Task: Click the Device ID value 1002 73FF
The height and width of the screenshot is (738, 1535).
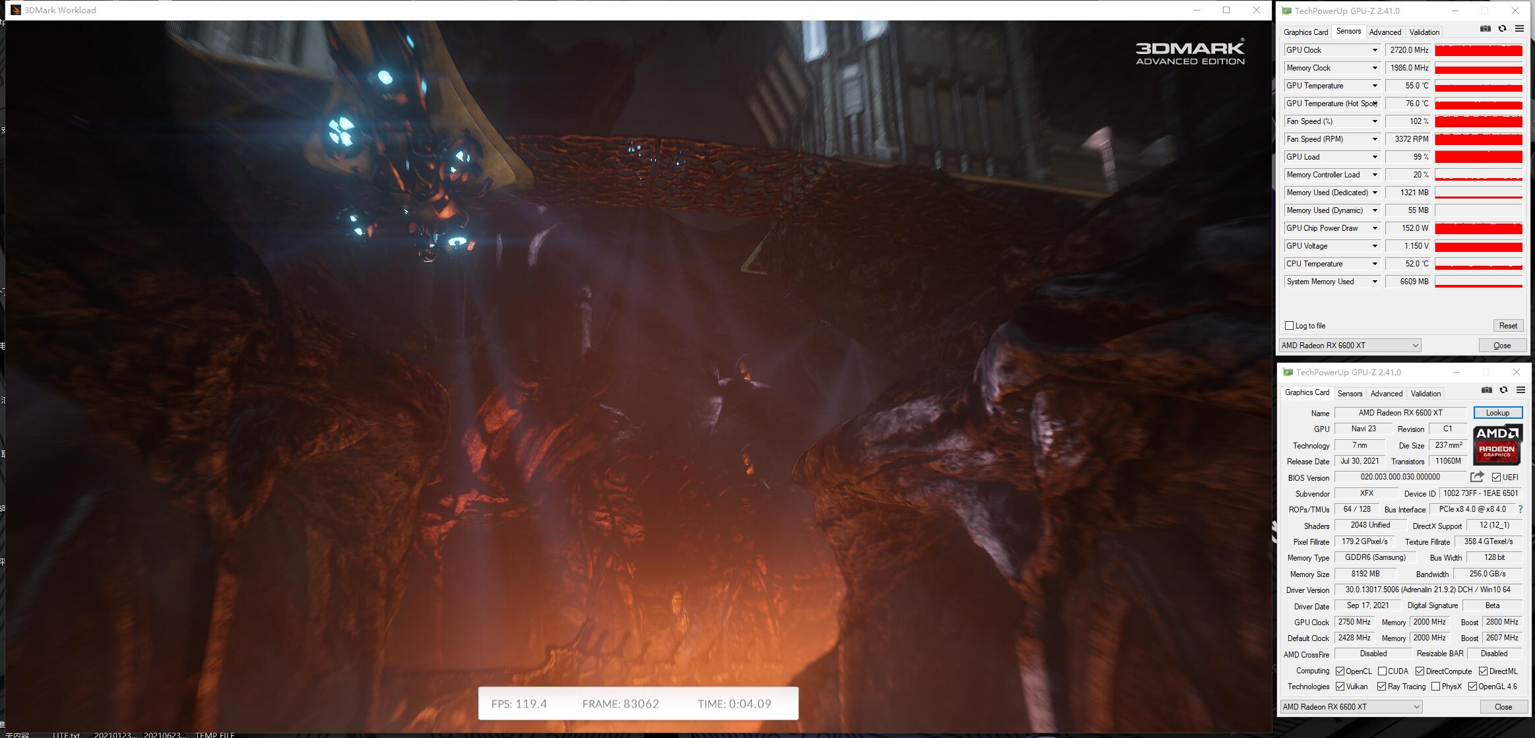Action: click(x=1480, y=493)
